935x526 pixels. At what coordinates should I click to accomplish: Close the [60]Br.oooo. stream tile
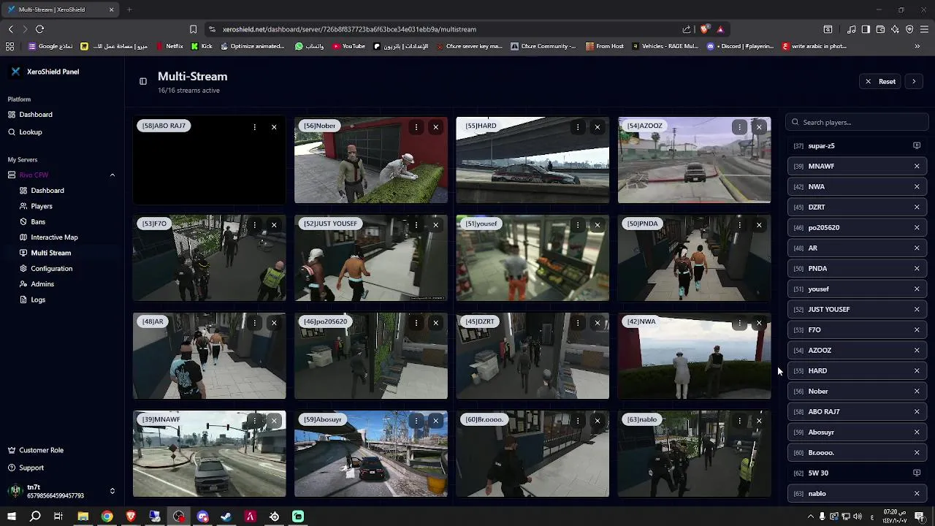(597, 421)
